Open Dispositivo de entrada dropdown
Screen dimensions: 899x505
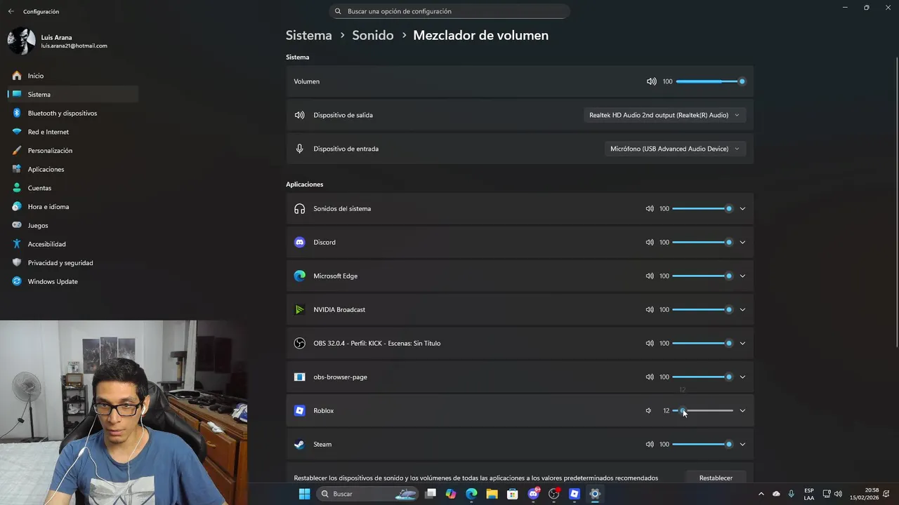tap(675, 149)
